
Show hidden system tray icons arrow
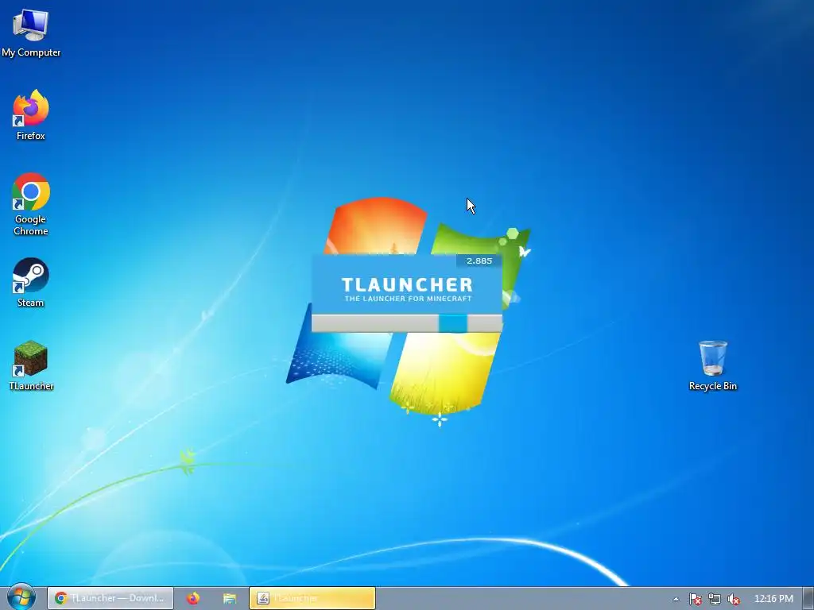(x=676, y=599)
